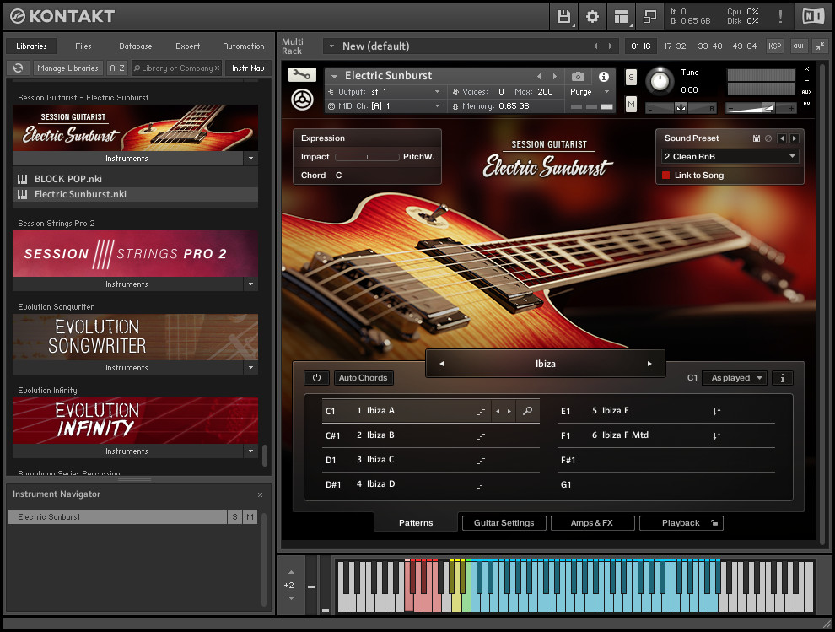
Task: Open the 2 Clean RnB preset dropdown
Action: point(730,157)
